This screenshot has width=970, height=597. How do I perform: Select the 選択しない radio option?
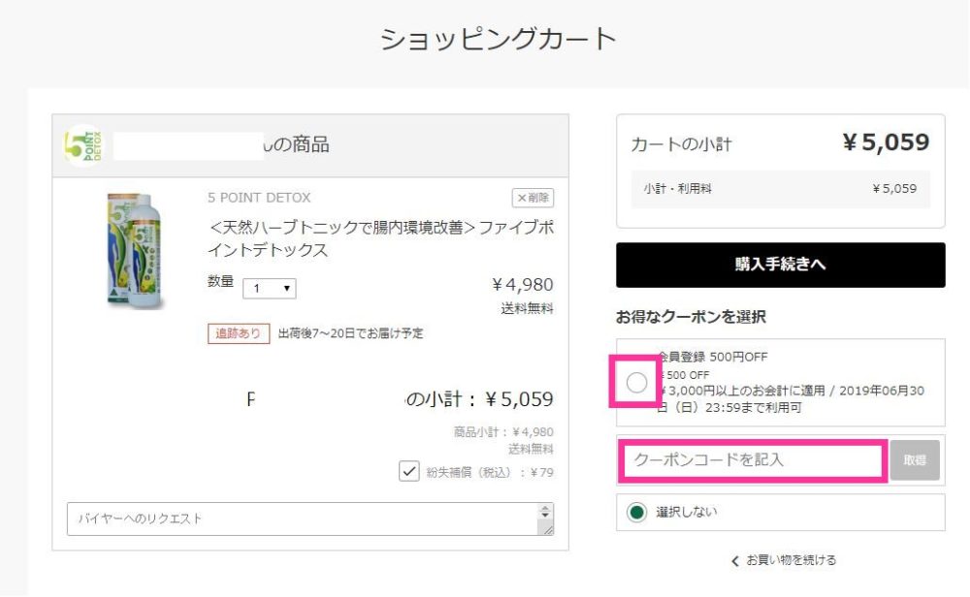click(x=636, y=512)
